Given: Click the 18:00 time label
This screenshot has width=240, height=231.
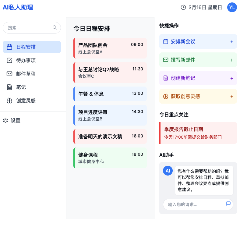Looking at the screenshot, I should (137, 154).
